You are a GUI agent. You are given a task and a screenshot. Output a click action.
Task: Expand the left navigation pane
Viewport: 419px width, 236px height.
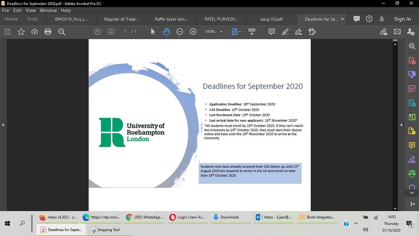coord(3,125)
